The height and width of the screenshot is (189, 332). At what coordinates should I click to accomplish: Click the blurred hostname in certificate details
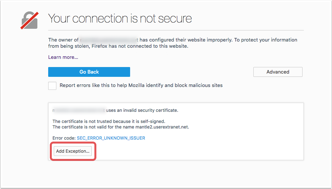pos(79,111)
